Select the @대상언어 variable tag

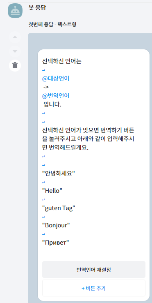[x=56, y=79]
